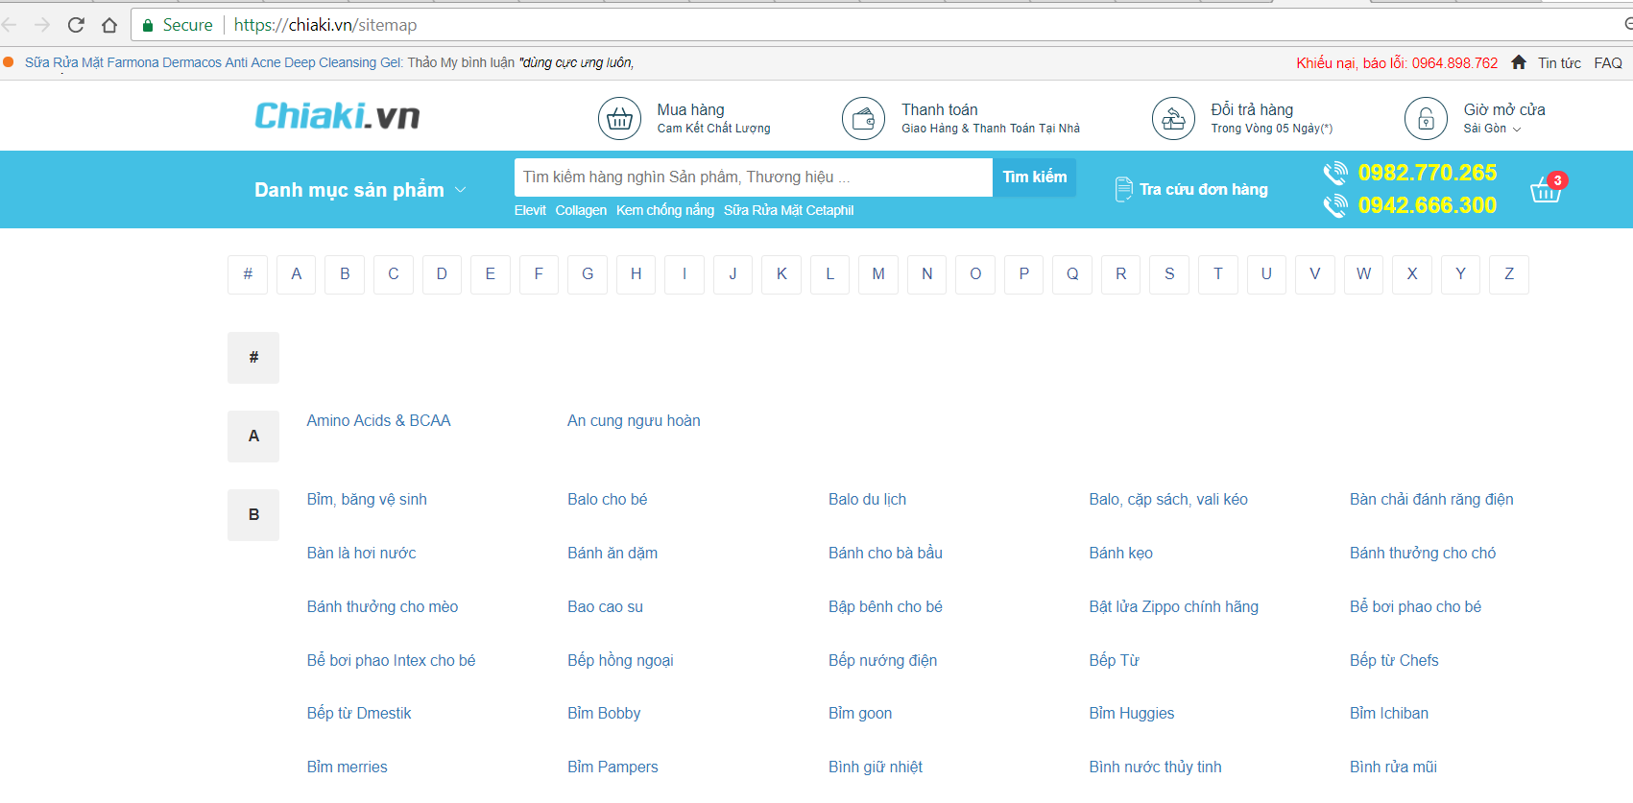Open Bàn là hơi nước category
This screenshot has height=803, width=1633.
[361, 554]
